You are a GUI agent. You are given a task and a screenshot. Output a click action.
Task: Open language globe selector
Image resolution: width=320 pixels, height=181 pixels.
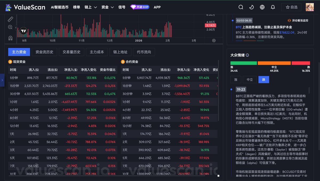[x=262, y=7]
